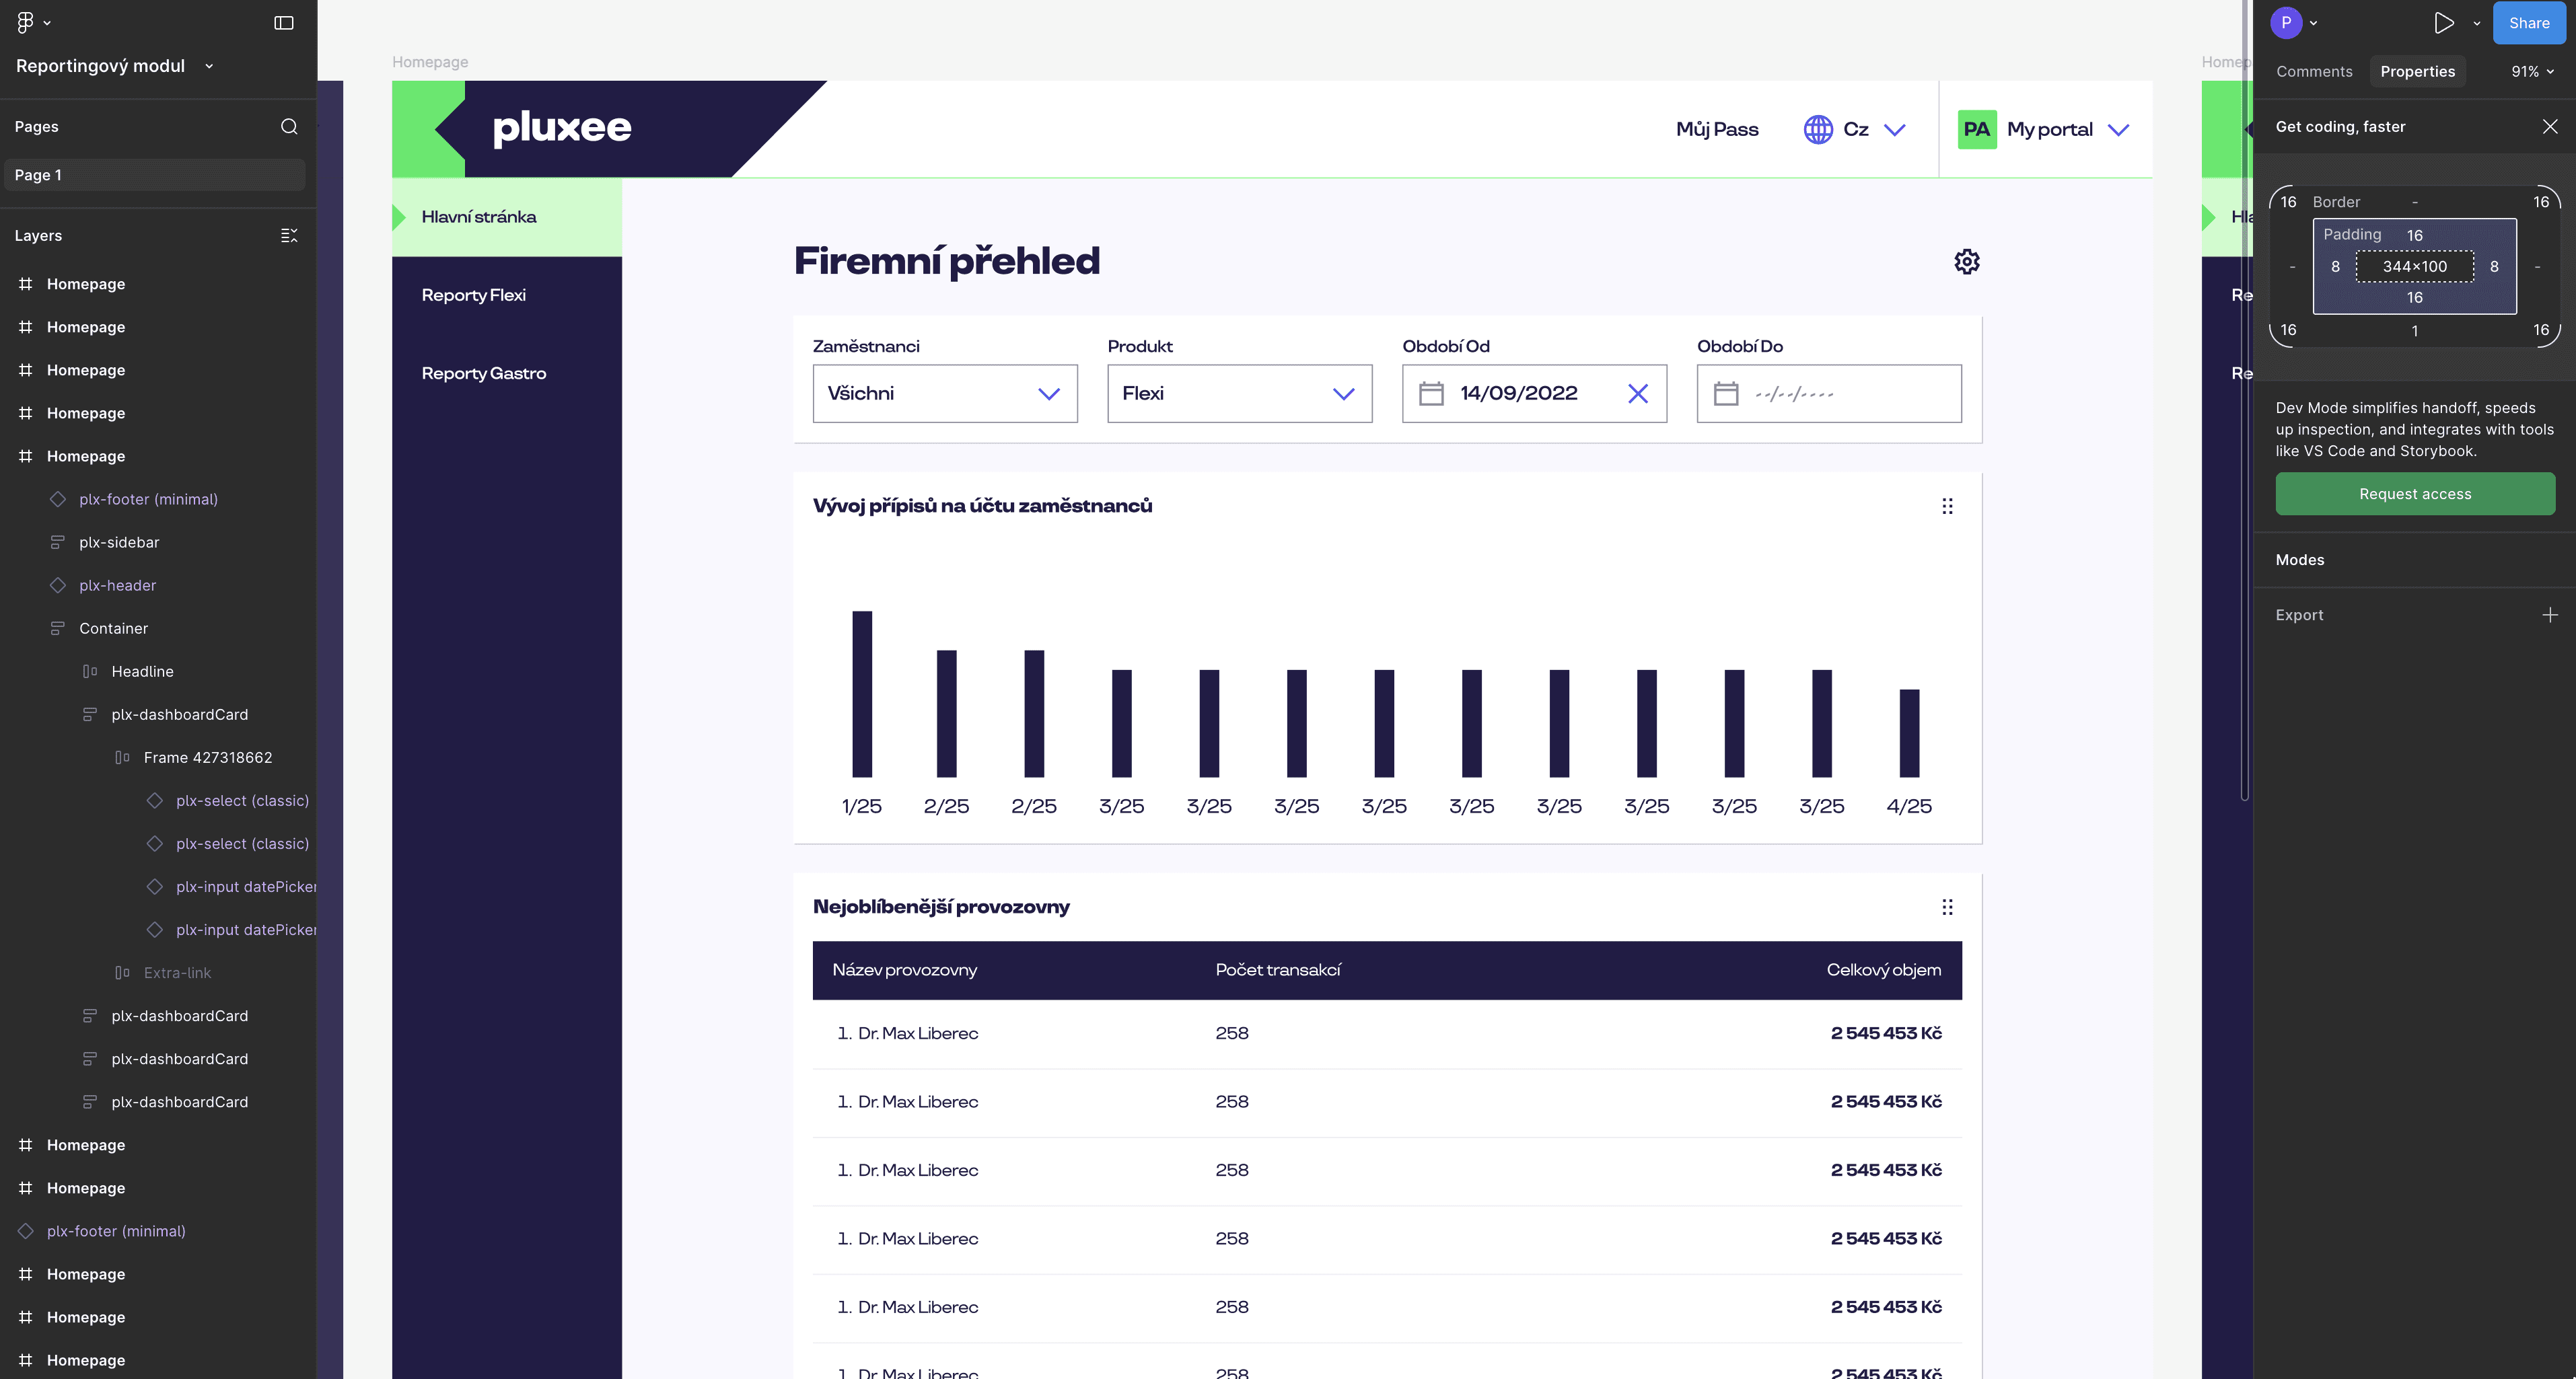Open the Figma main menu logo
The width and height of the screenshot is (2576, 1379).
point(26,22)
